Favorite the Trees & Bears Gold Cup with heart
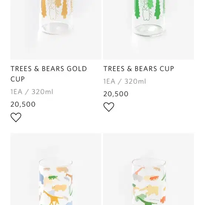Viewport: 205px width, 205px height. point(16,117)
